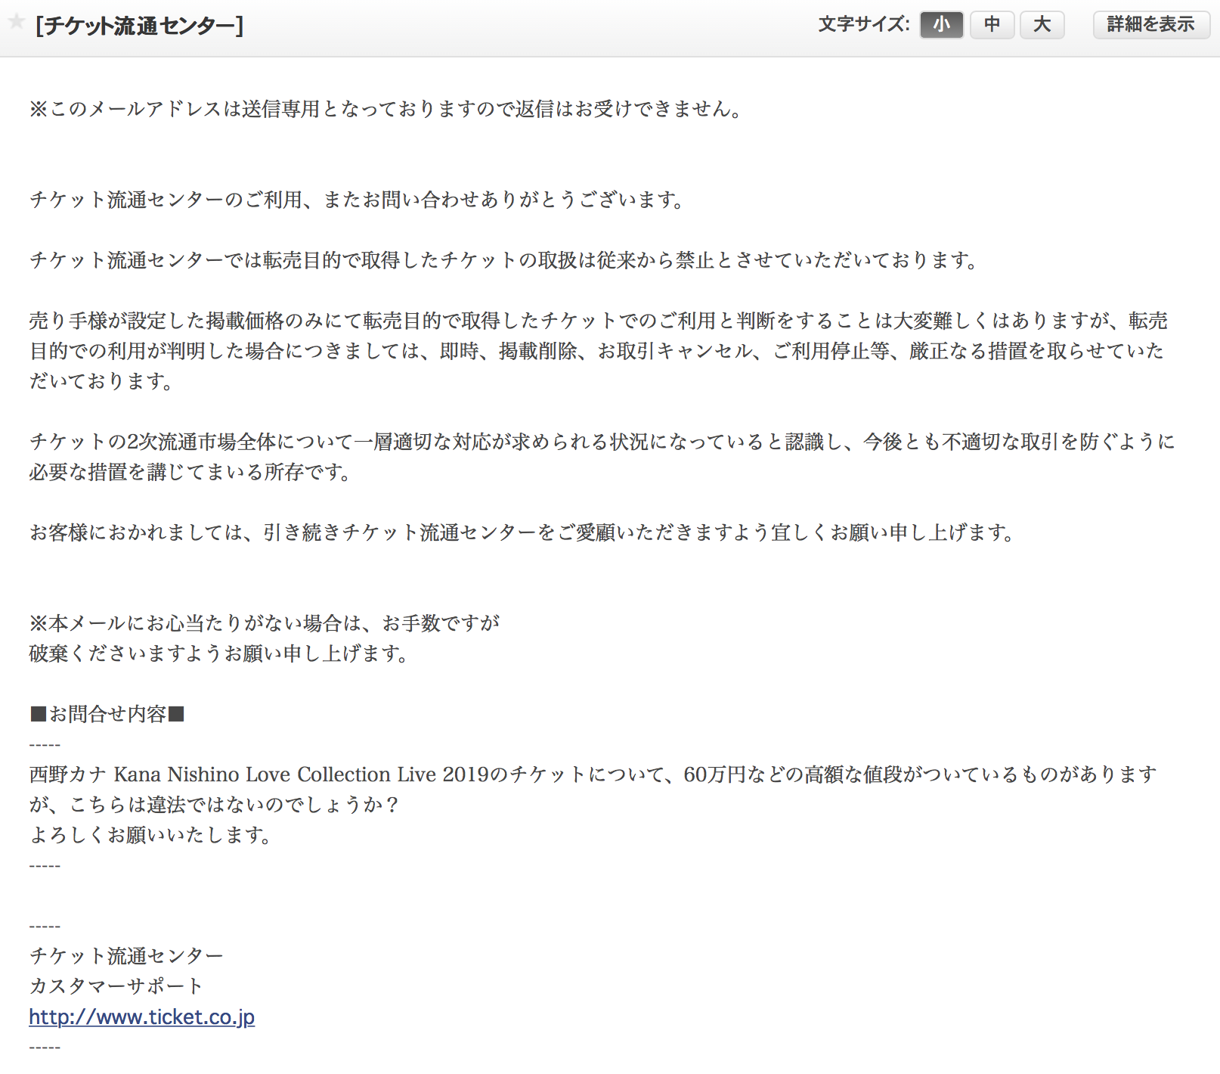Open the http://www.ticket.co.jp link
1220x1074 pixels.
(142, 1017)
